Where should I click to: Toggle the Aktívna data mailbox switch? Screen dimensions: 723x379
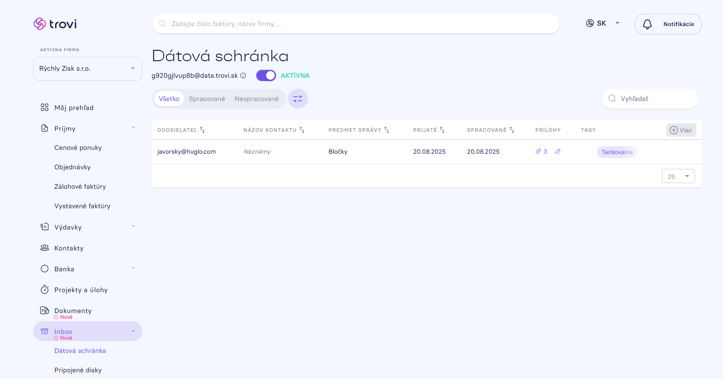tap(266, 75)
